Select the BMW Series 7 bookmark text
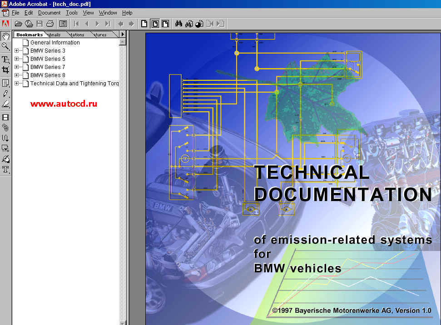441x325 pixels. point(48,67)
